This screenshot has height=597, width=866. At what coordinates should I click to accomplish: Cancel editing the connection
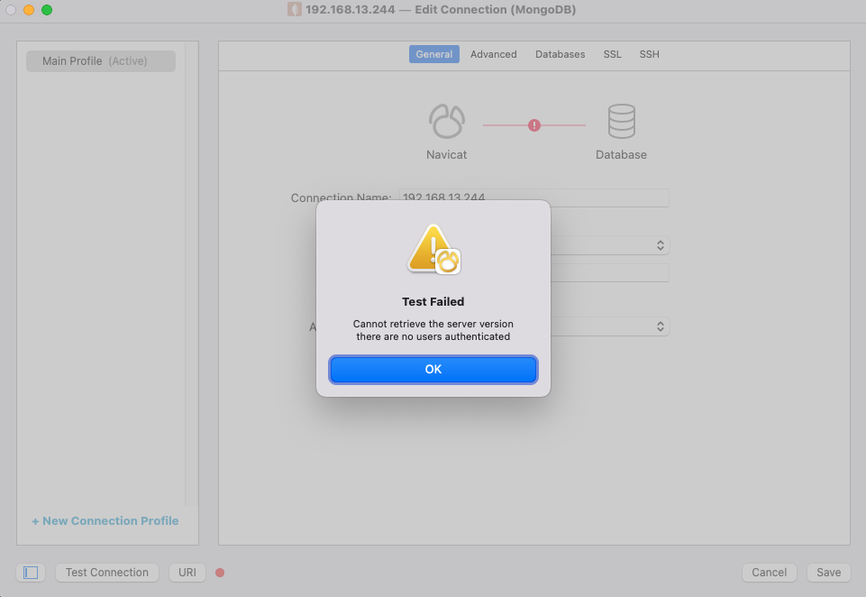[769, 573]
